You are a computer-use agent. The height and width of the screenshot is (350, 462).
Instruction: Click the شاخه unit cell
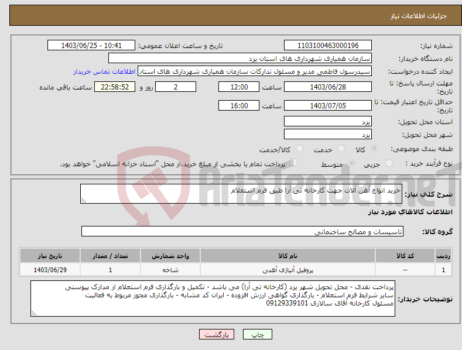tap(170, 270)
